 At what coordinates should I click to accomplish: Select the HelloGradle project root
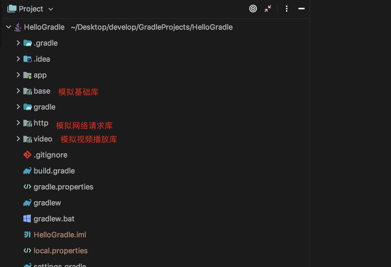pos(44,27)
